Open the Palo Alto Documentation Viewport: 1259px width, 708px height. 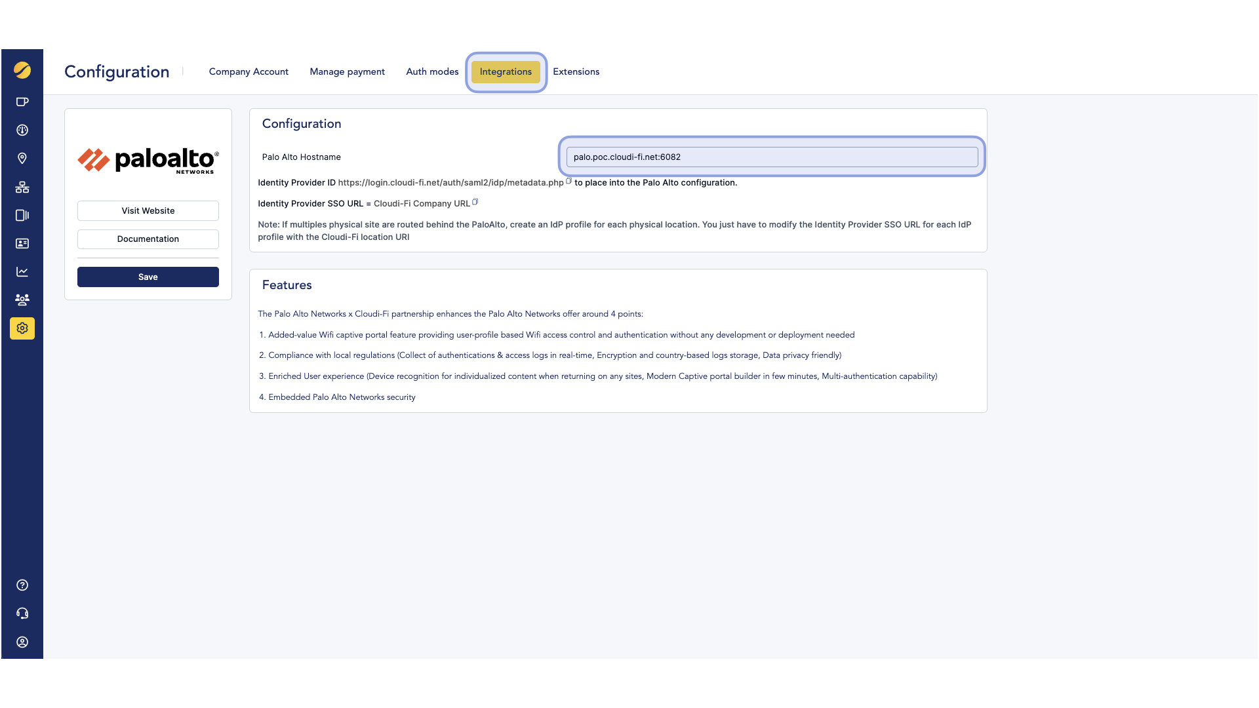click(x=148, y=239)
